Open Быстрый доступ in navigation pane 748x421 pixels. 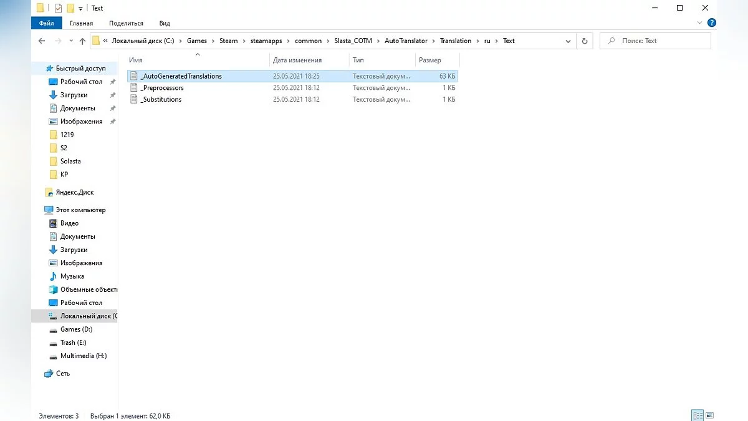point(80,69)
